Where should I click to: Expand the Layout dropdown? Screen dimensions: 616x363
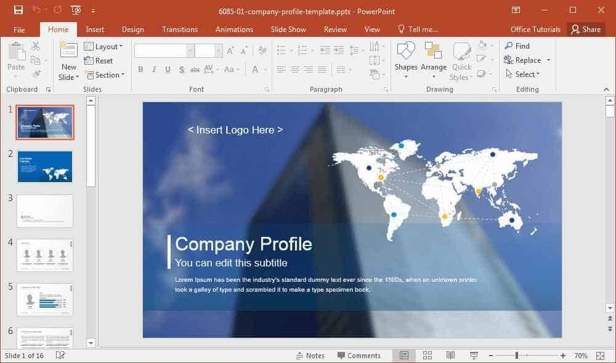tap(103, 46)
